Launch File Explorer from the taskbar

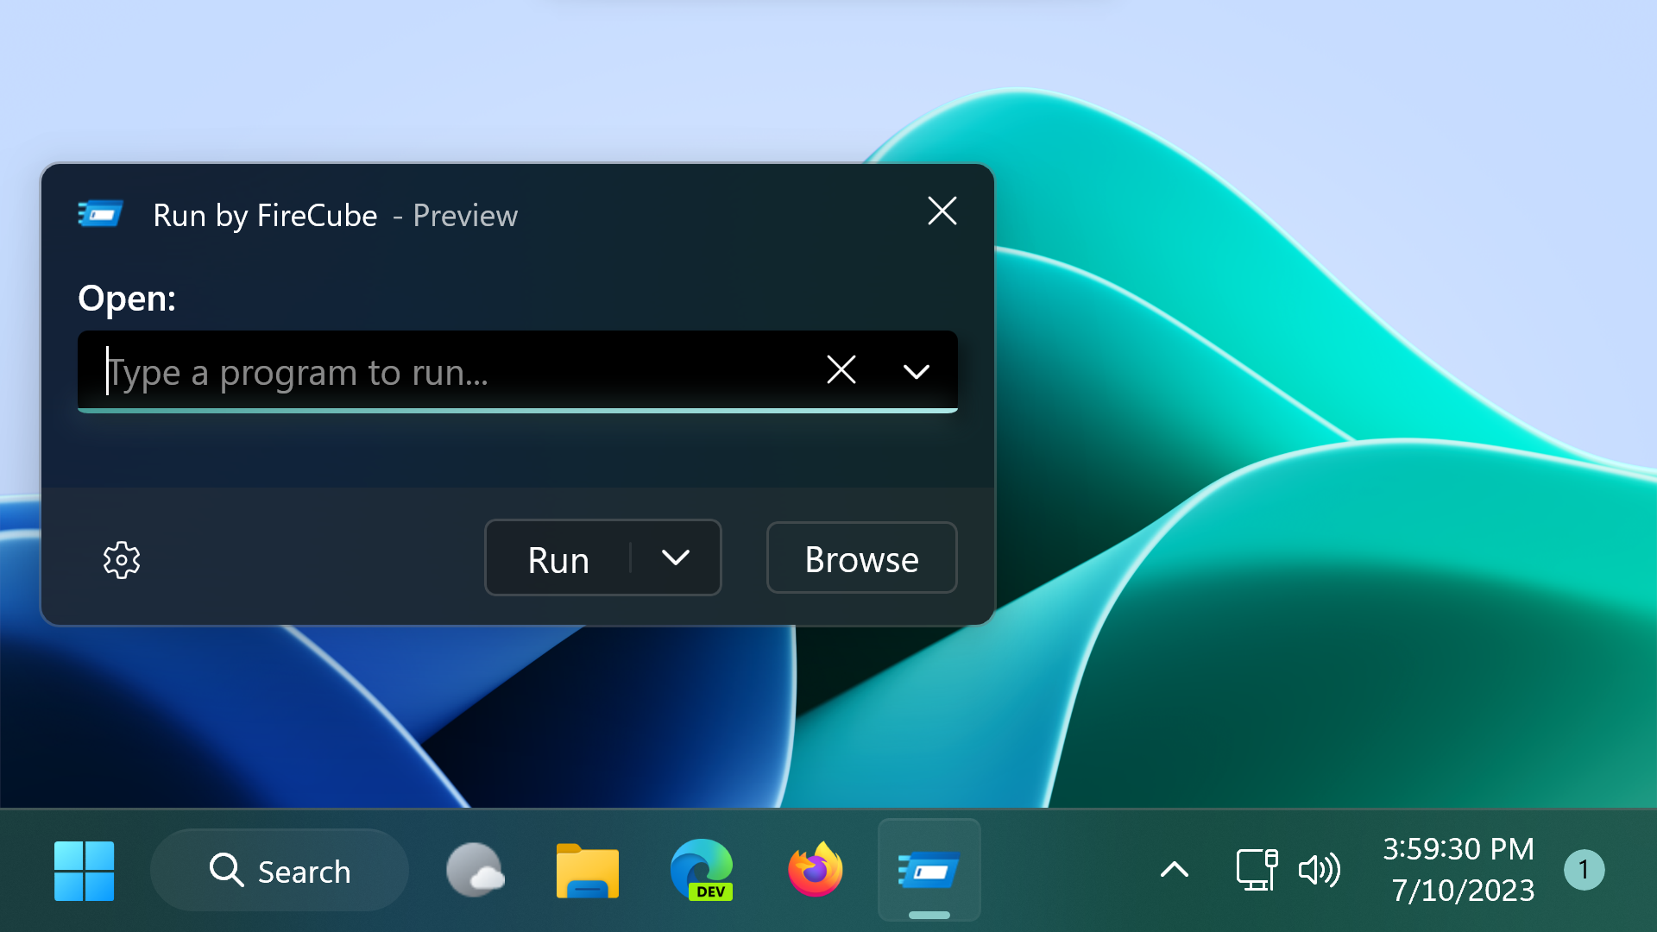[588, 870]
